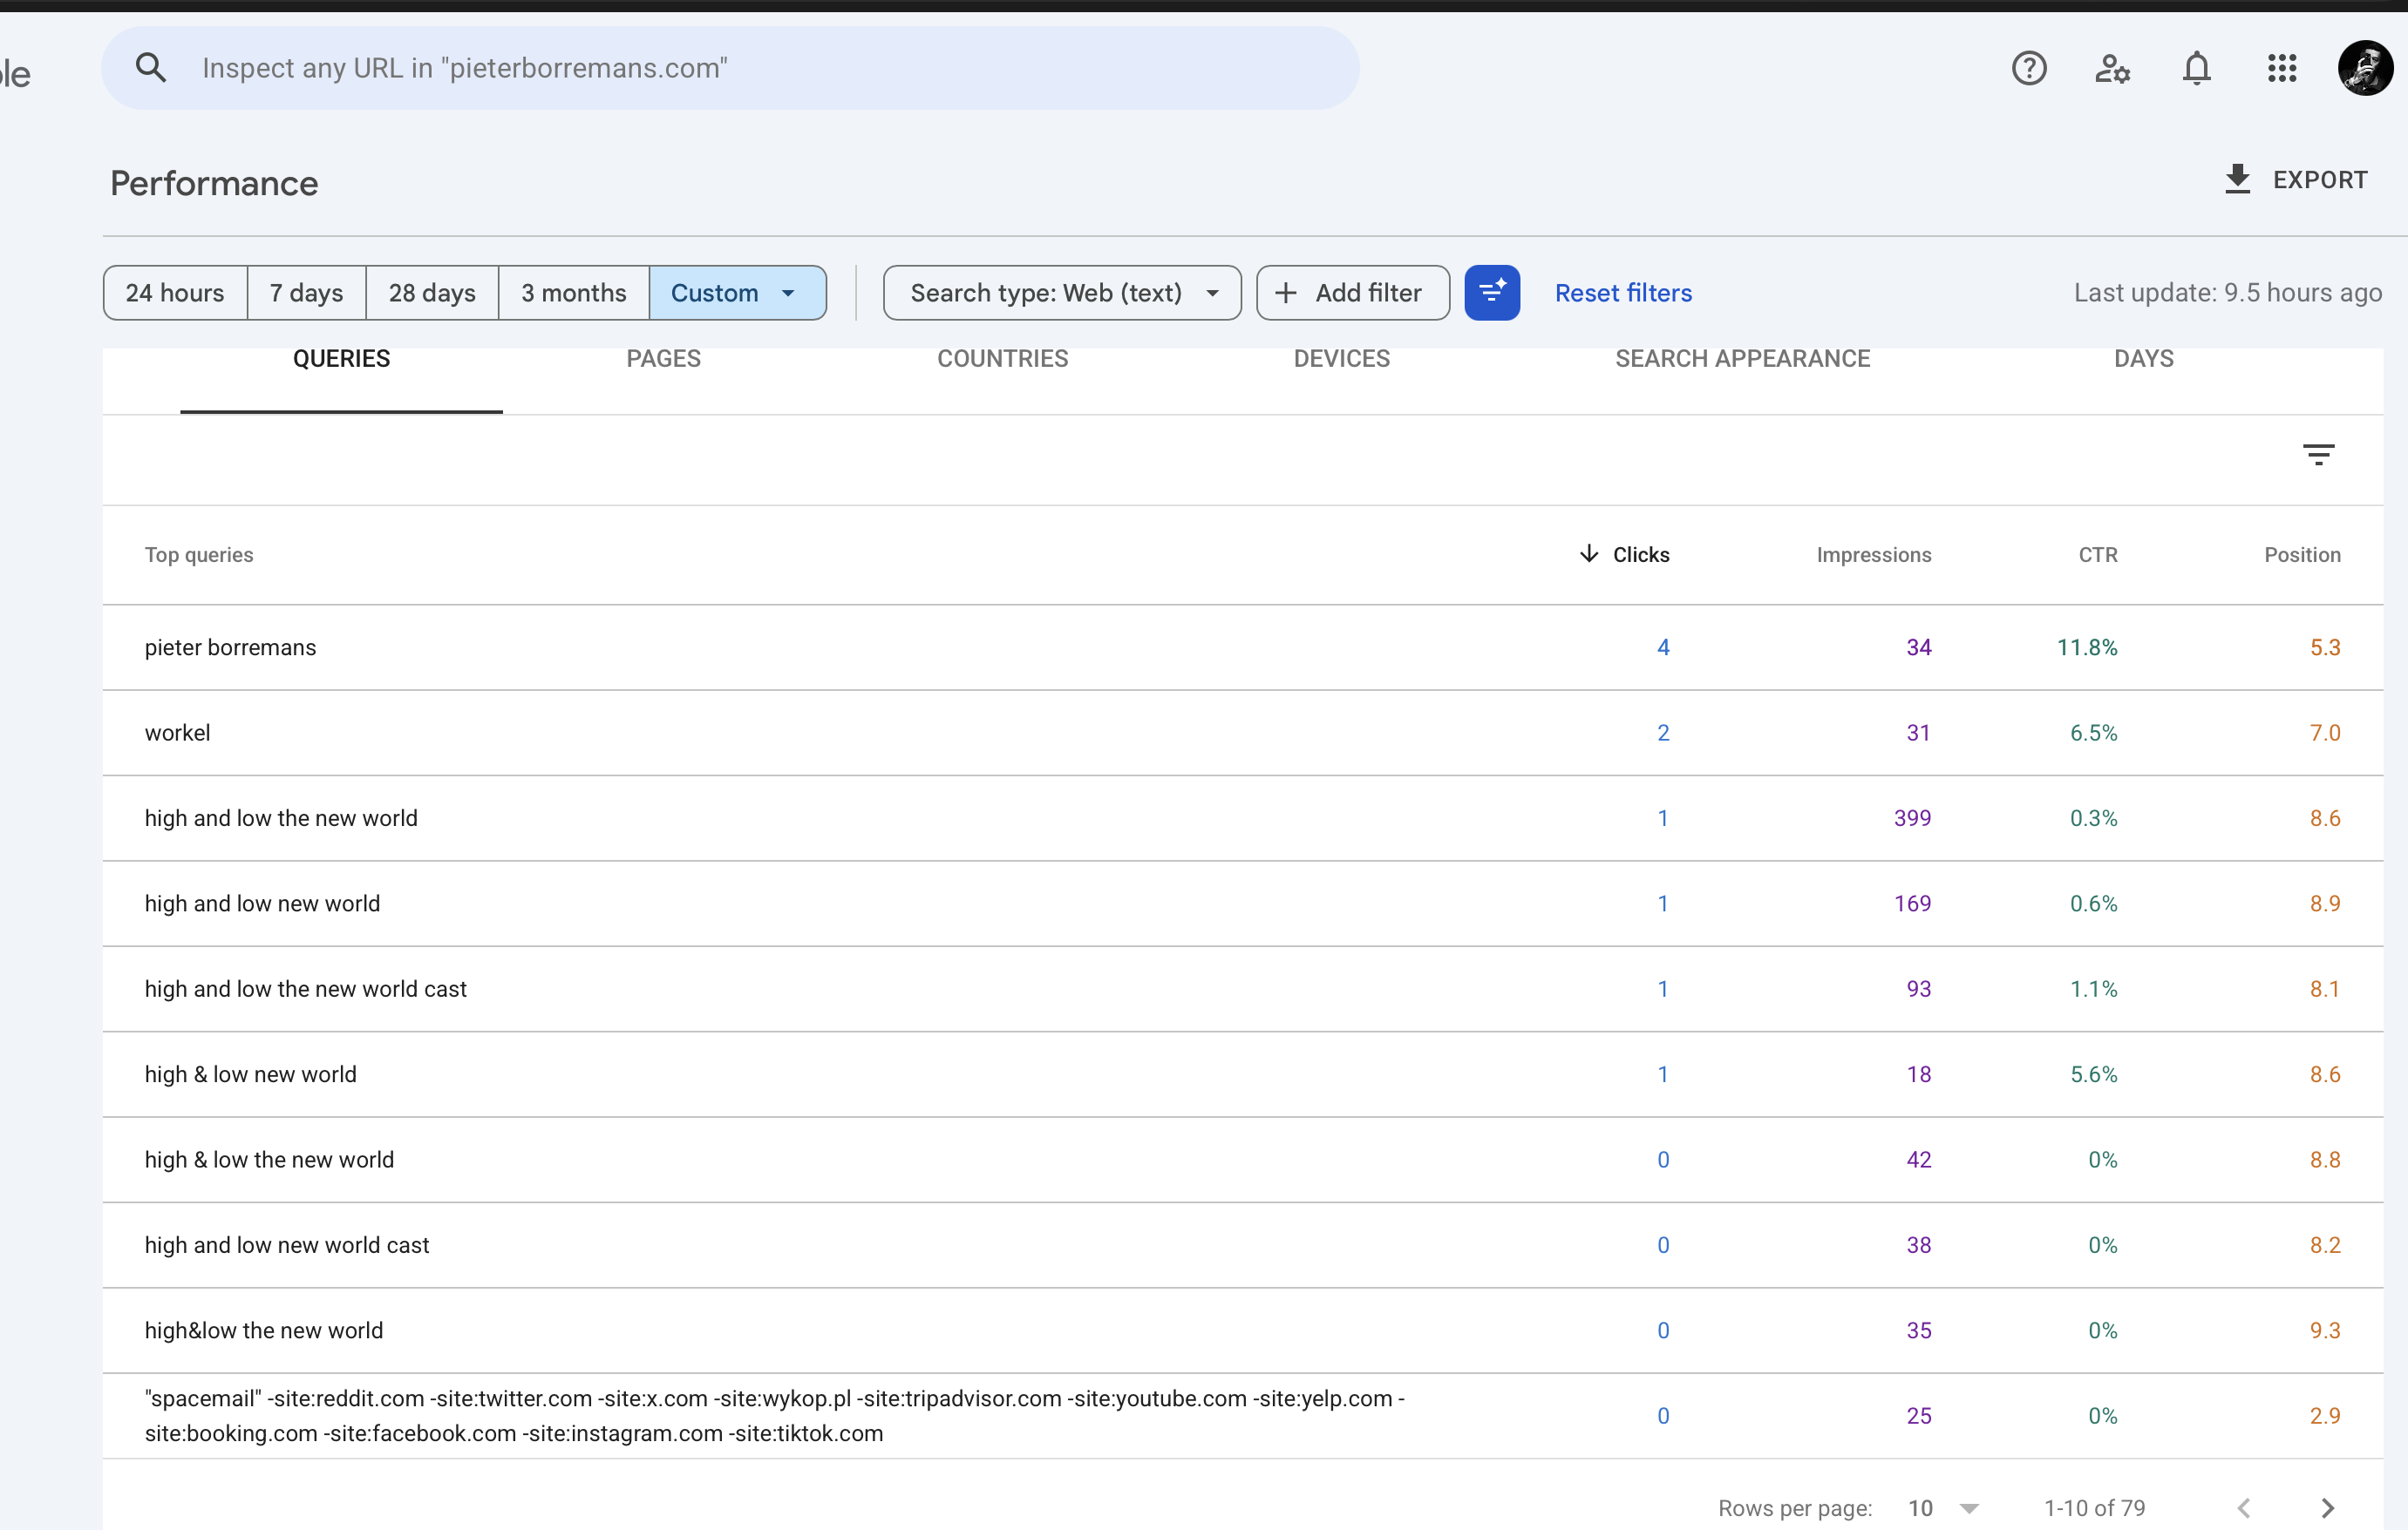Click Export download button
Screen dimensions: 2408x1530
click(2296, 179)
